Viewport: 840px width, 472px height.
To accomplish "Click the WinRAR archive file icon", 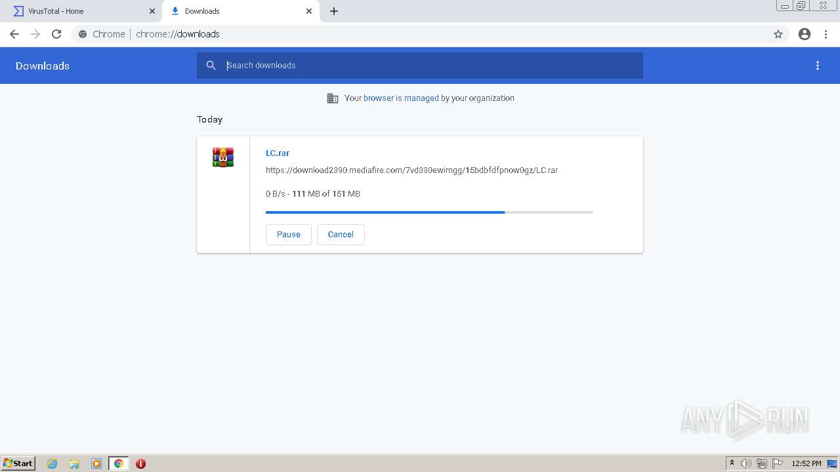I will (x=223, y=157).
